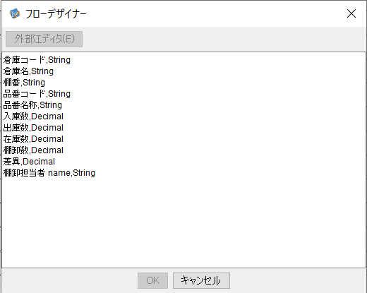Click on 差異,Decimal line
The image size is (367, 293).
29,162
